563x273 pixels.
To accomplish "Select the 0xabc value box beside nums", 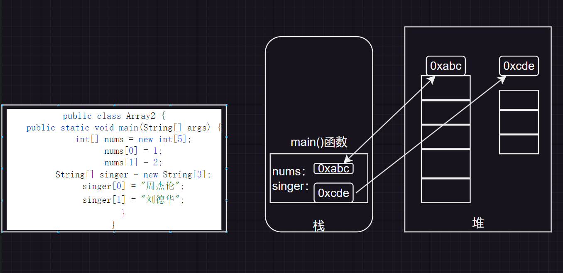I will (334, 168).
